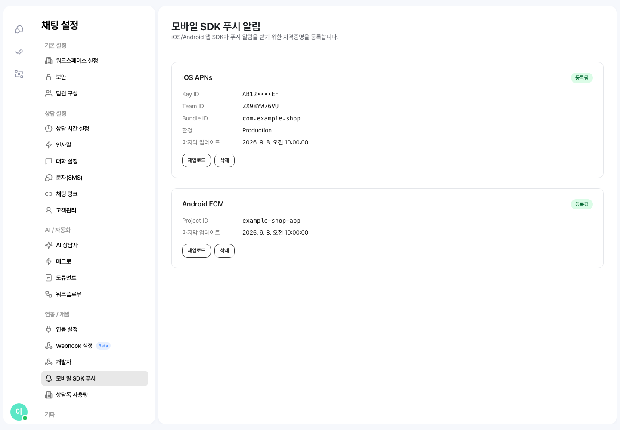Click the Android FCM card title
This screenshot has height=430, width=620.
pyautogui.click(x=203, y=204)
